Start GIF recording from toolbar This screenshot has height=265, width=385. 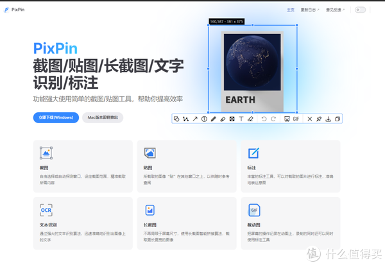point(296,119)
